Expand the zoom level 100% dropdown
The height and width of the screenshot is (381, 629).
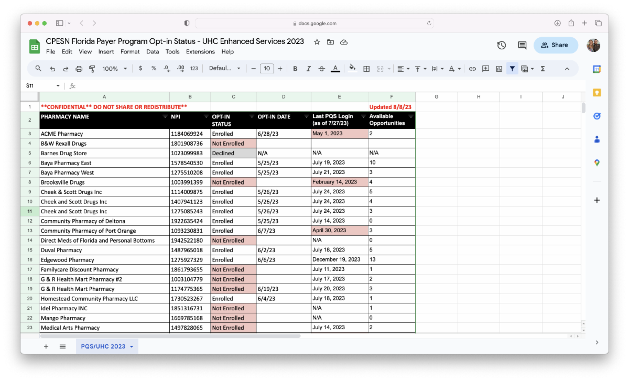point(114,68)
